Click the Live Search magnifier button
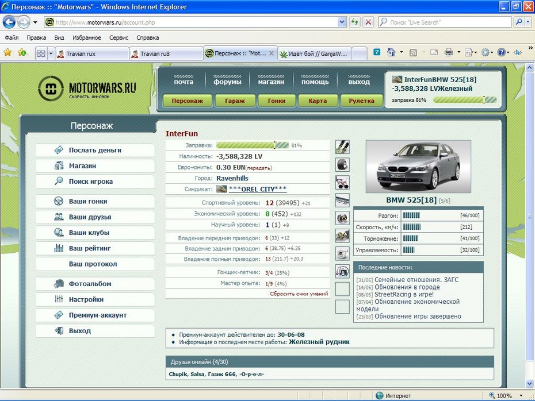The image size is (535, 401). pyautogui.click(x=519, y=22)
